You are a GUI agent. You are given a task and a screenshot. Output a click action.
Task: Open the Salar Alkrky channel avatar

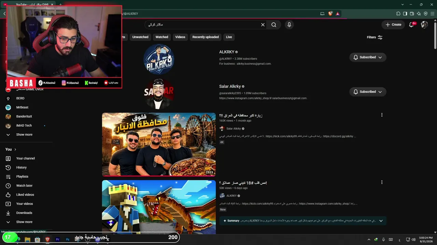(159, 94)
